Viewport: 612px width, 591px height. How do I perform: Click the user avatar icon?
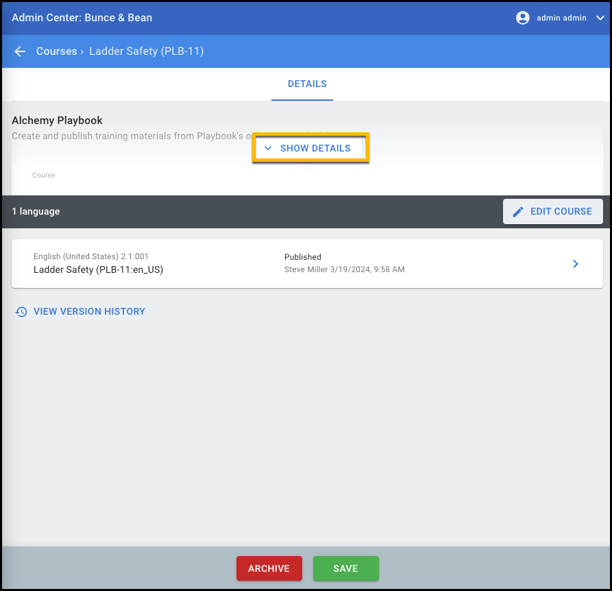[x=523, y=18]
